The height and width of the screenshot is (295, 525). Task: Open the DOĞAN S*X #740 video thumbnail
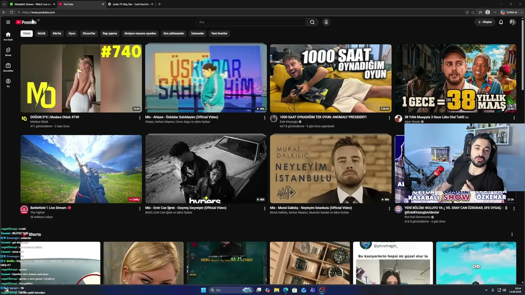[x=81, y=78]
